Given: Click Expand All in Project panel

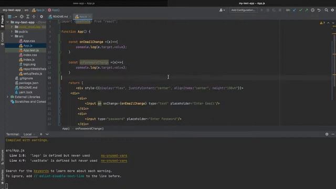Looking at the screenshot, I should coord(28,16).
